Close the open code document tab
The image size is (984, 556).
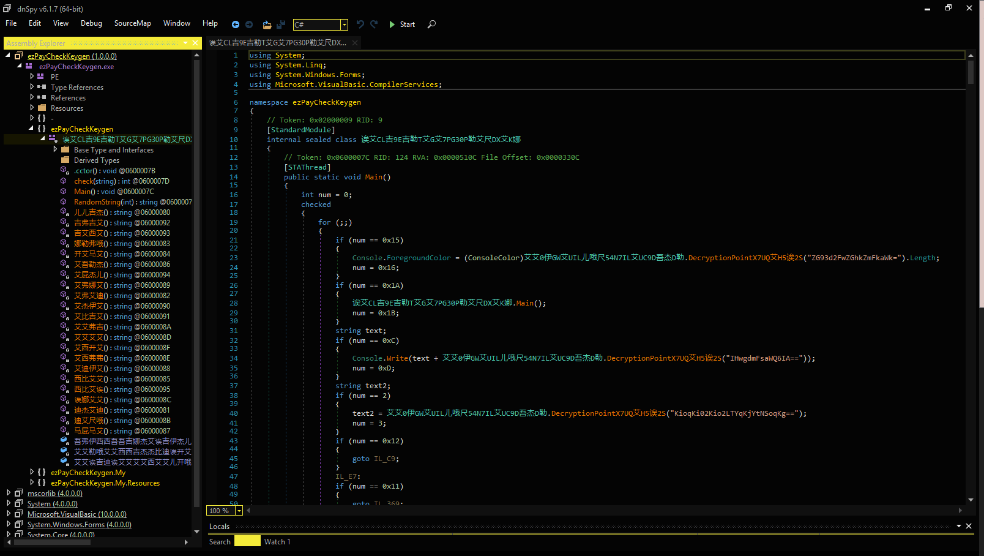coord(355,43)
